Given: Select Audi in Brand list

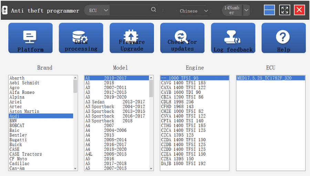Looking at the screenshot, I should pos(41,116).
